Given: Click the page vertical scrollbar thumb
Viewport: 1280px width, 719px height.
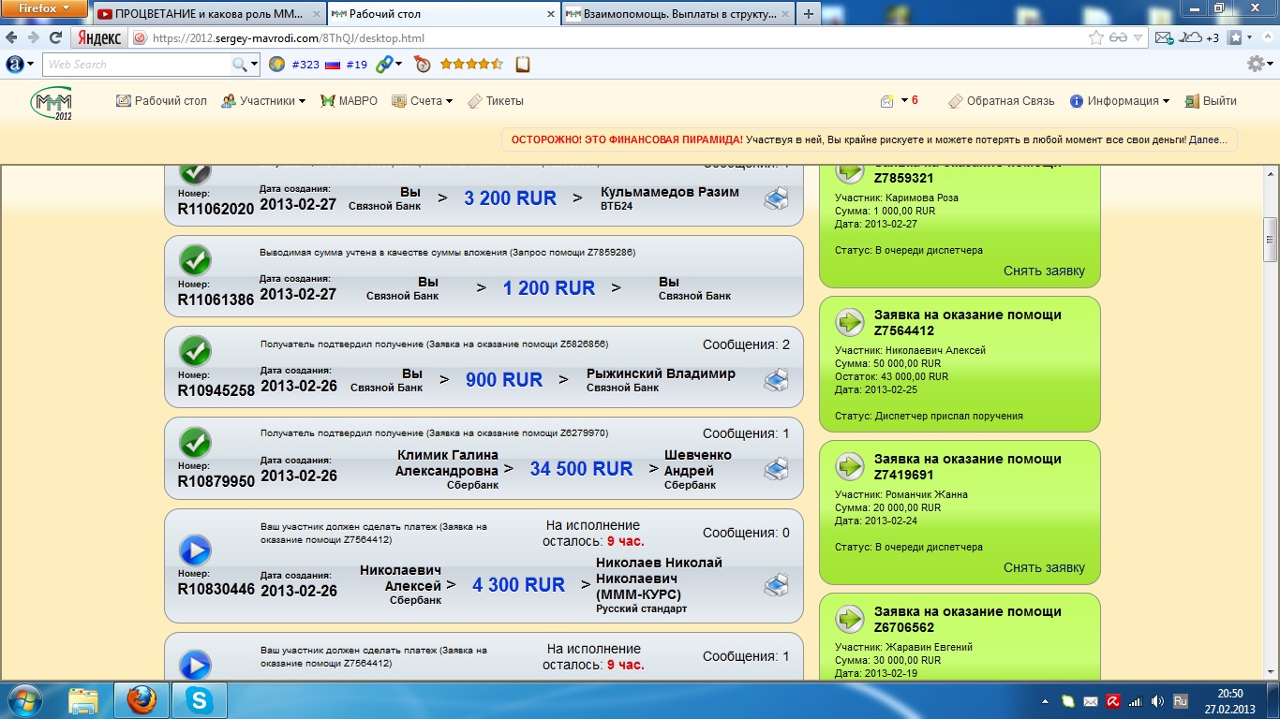Looking at the screenshot, I should [x=1271, y=240].
